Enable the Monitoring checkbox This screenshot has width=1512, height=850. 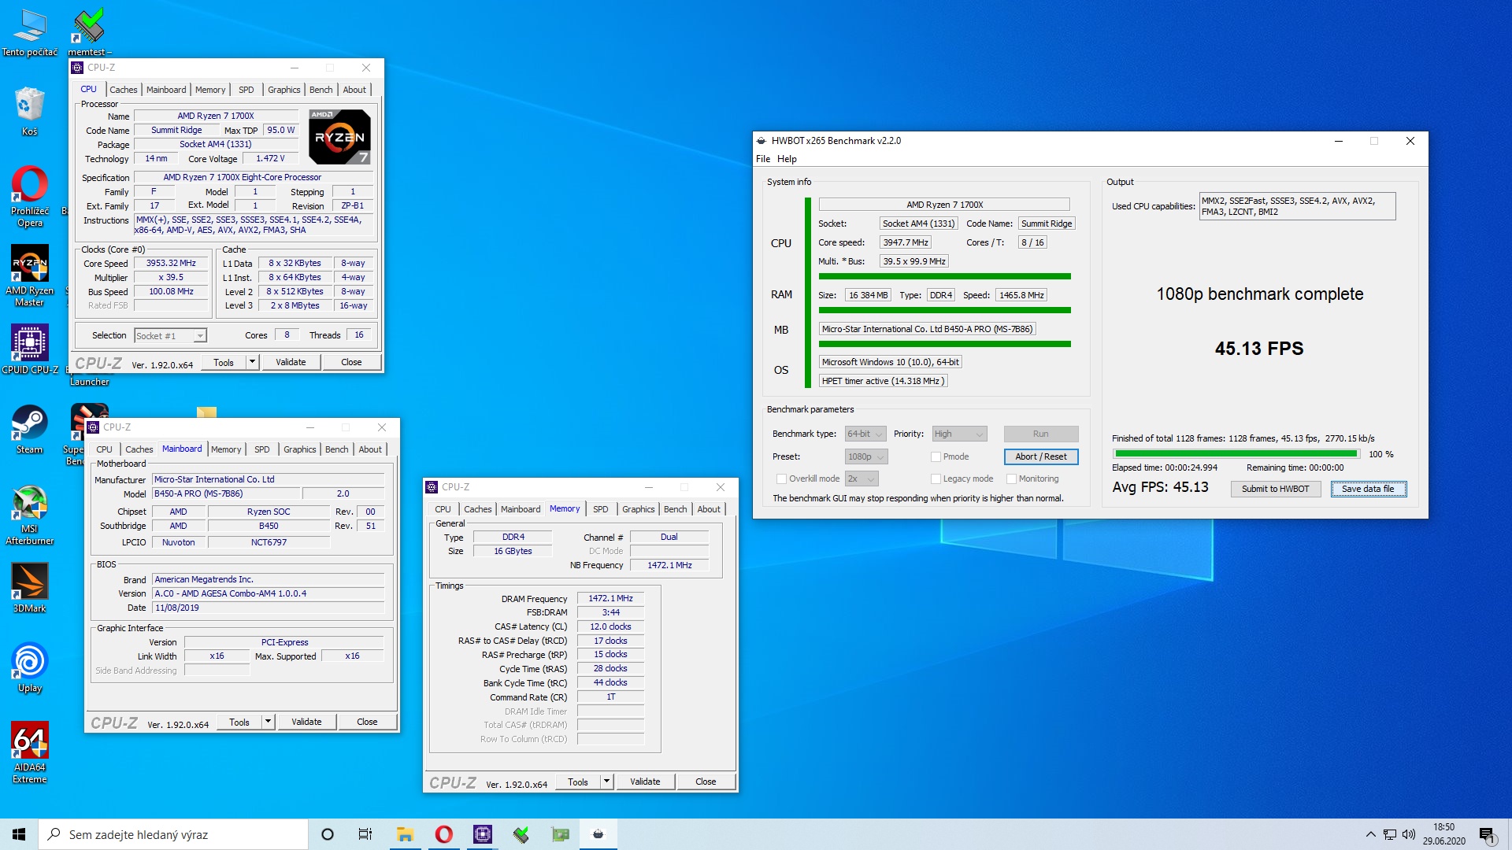(1011, 479)
